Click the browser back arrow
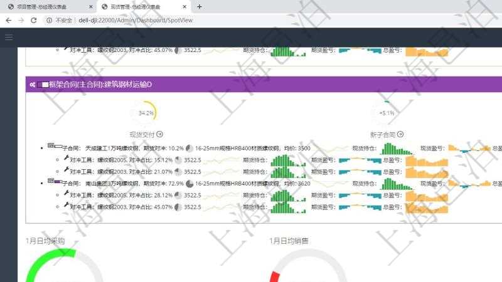This screenshot has width=502, height=282. click(x=8, y=20)
